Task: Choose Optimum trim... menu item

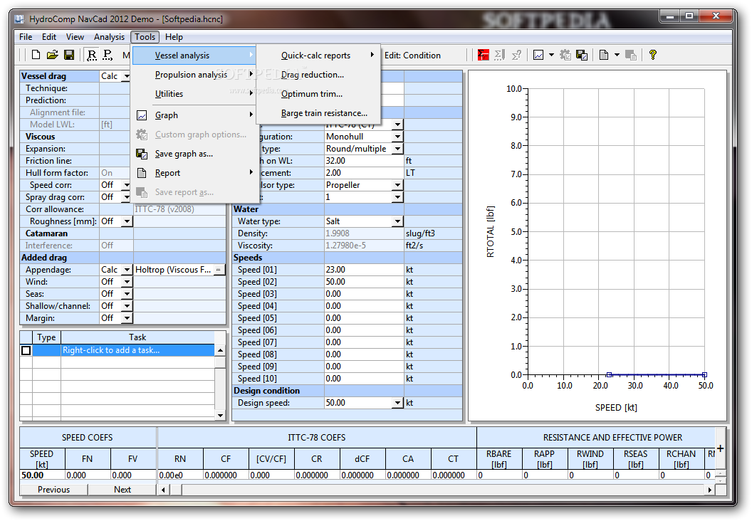Action: 318,94
